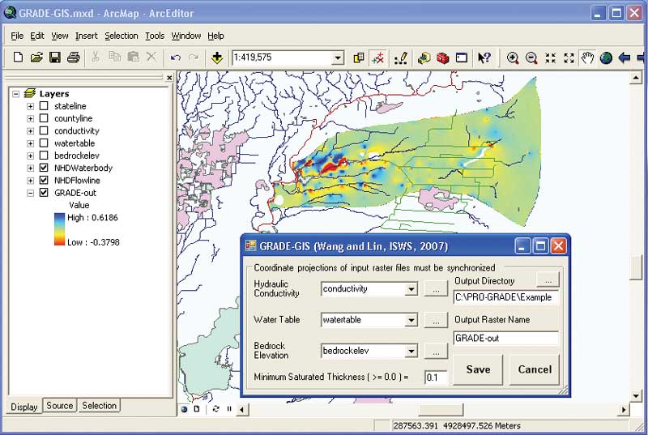
Task: Click the Fixed Zoom Out arrows icon
Action: (569, 58)
